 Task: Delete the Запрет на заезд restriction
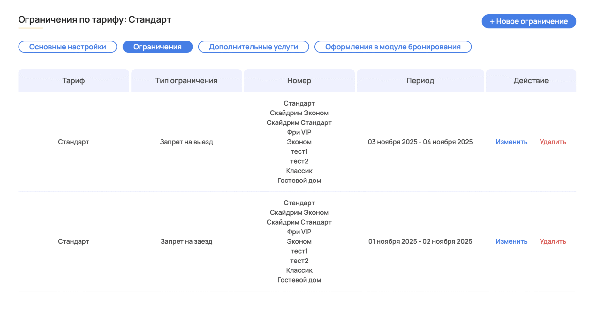point(553,241)
